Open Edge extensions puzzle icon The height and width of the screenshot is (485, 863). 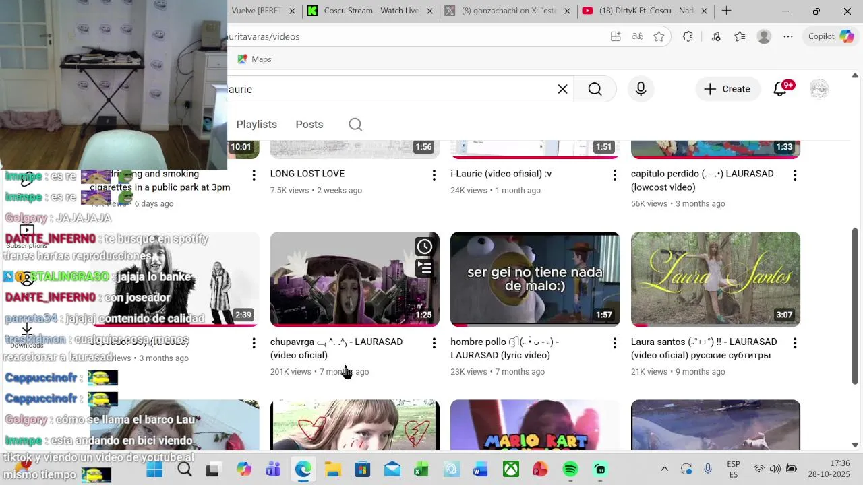688,36
